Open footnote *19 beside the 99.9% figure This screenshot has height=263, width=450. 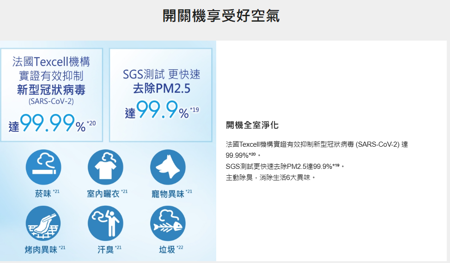pyautogui.click(x=195, y=110)
